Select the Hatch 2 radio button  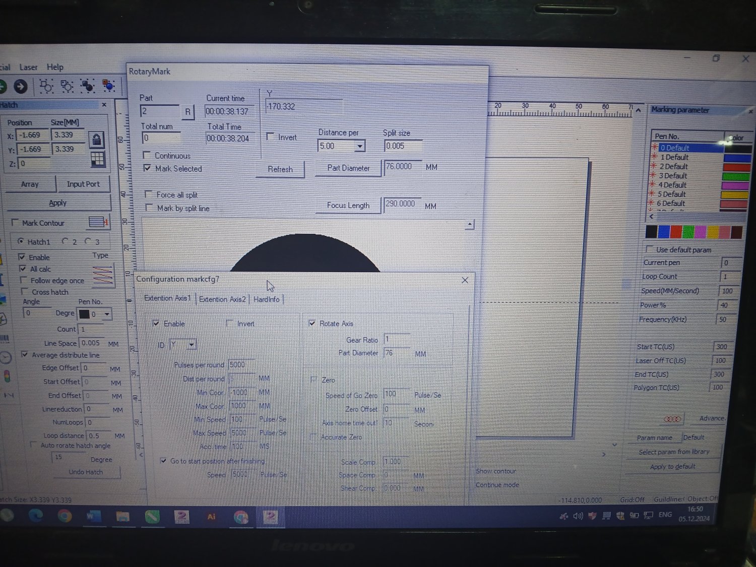coord(65,241)
